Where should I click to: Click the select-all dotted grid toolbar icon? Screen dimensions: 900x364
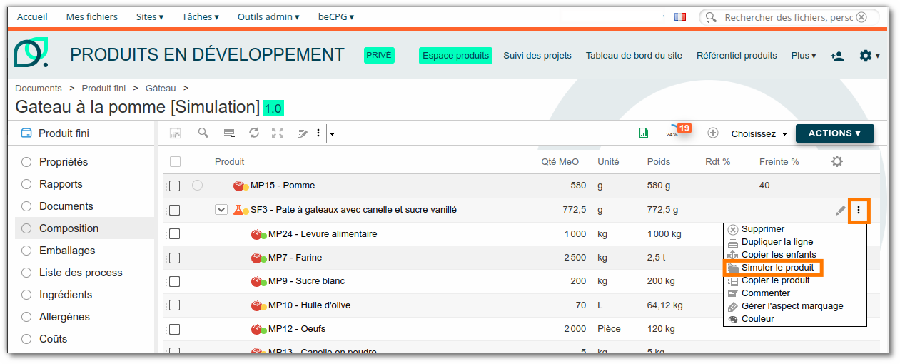[175, 133]
